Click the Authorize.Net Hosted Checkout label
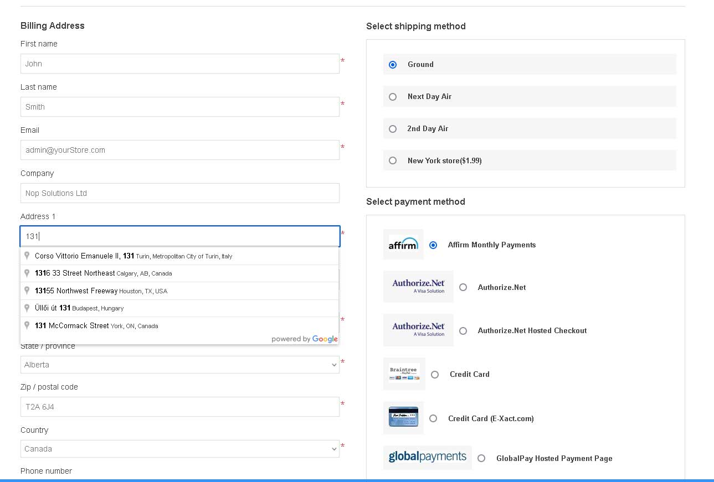Screen dimensions: 714x482 point(532,330)
